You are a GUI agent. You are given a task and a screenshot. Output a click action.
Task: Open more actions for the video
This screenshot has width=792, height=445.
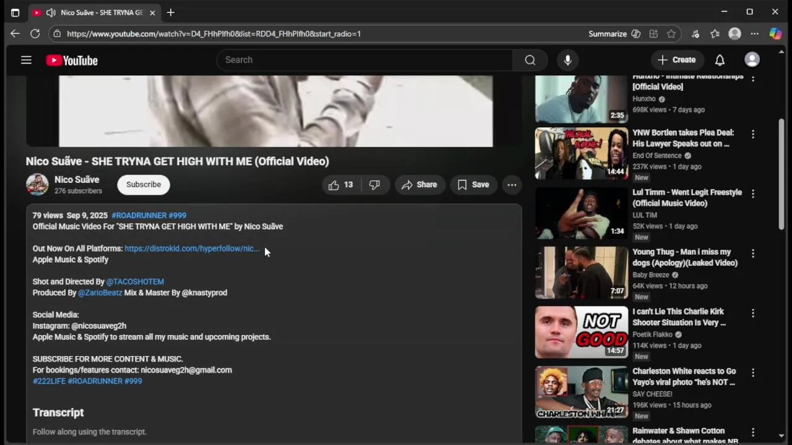(512, 185)
